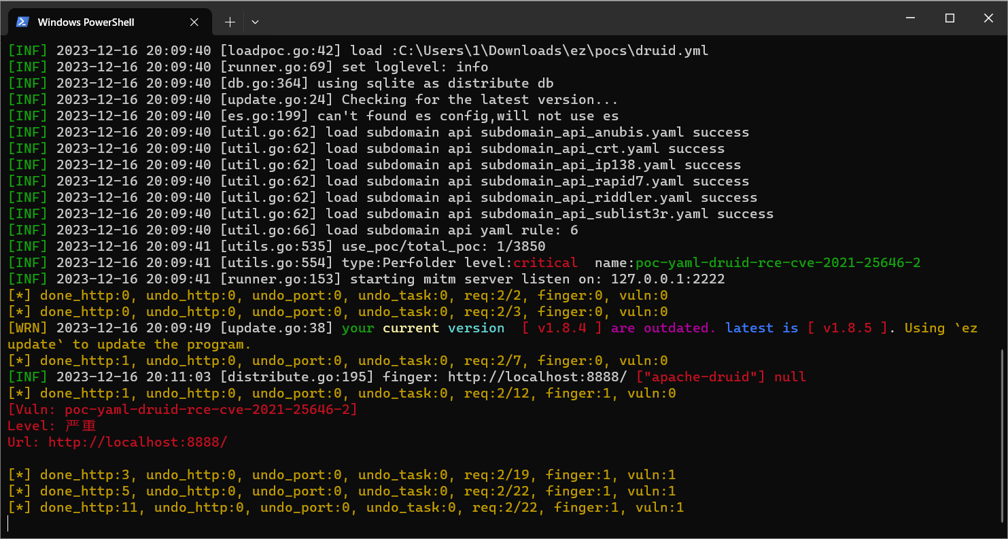1008x539 pixels.
Task: Maximize the terminal window
Action: click(x=950, y=18)
